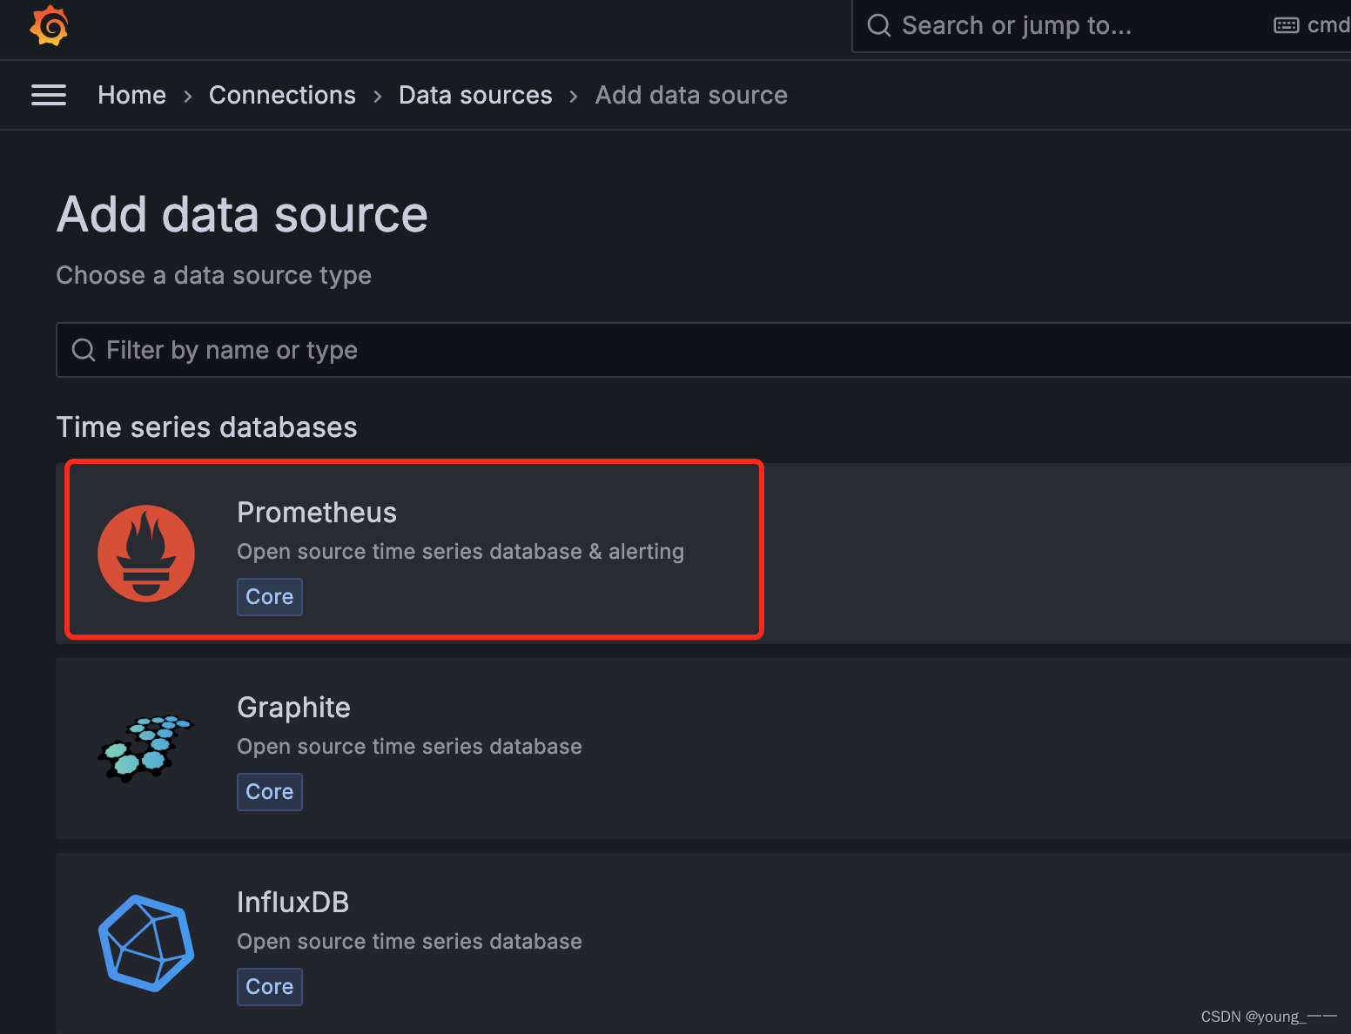Choose the Graphite data source title

click(293, 708)
